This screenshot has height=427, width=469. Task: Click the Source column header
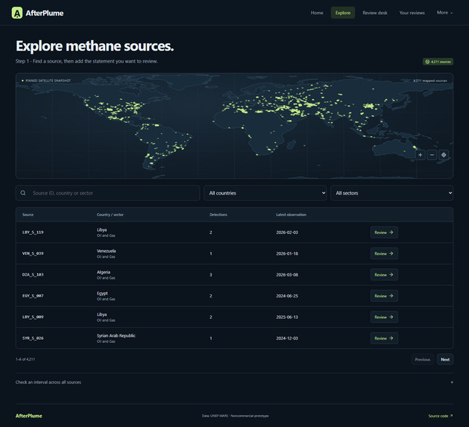point(28,215)
